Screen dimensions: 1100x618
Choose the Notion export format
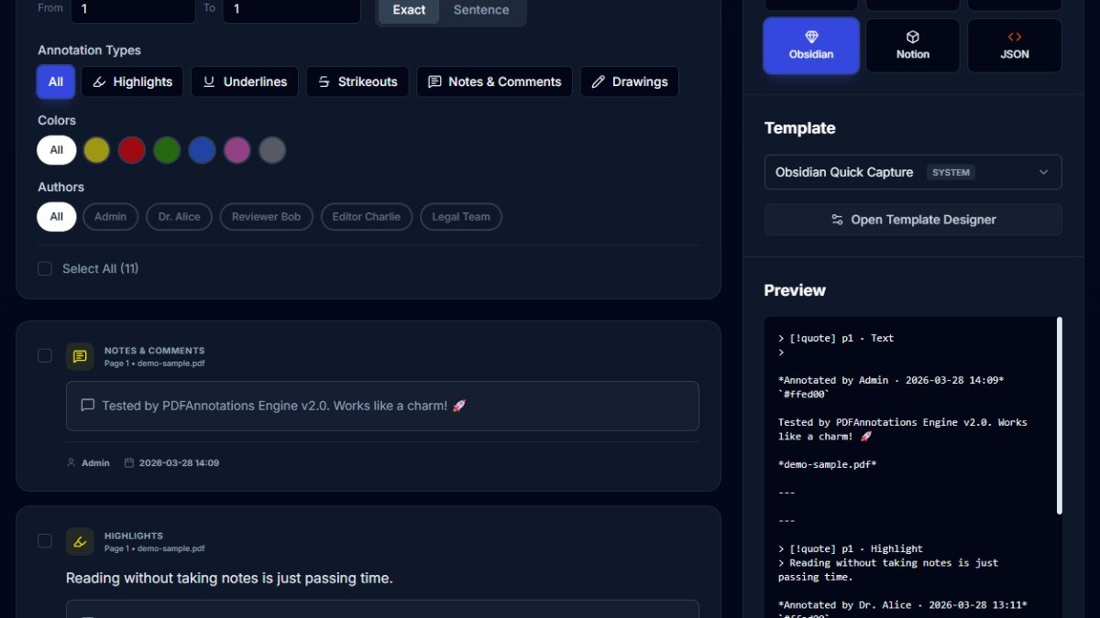tap(913, 46)
